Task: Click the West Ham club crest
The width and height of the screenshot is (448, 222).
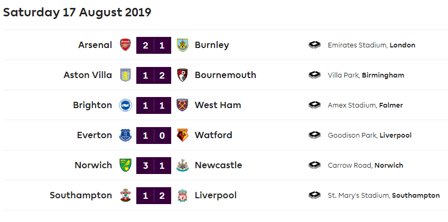Action: (182, 105)
